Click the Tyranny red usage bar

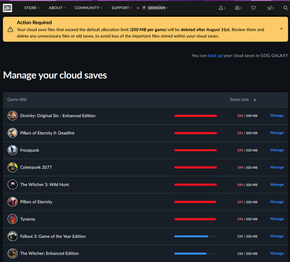point(196,219)
